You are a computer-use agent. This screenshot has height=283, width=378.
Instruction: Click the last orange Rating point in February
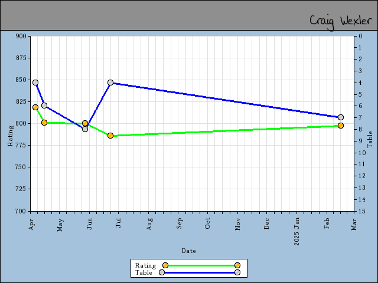click(x=341, y=126)
